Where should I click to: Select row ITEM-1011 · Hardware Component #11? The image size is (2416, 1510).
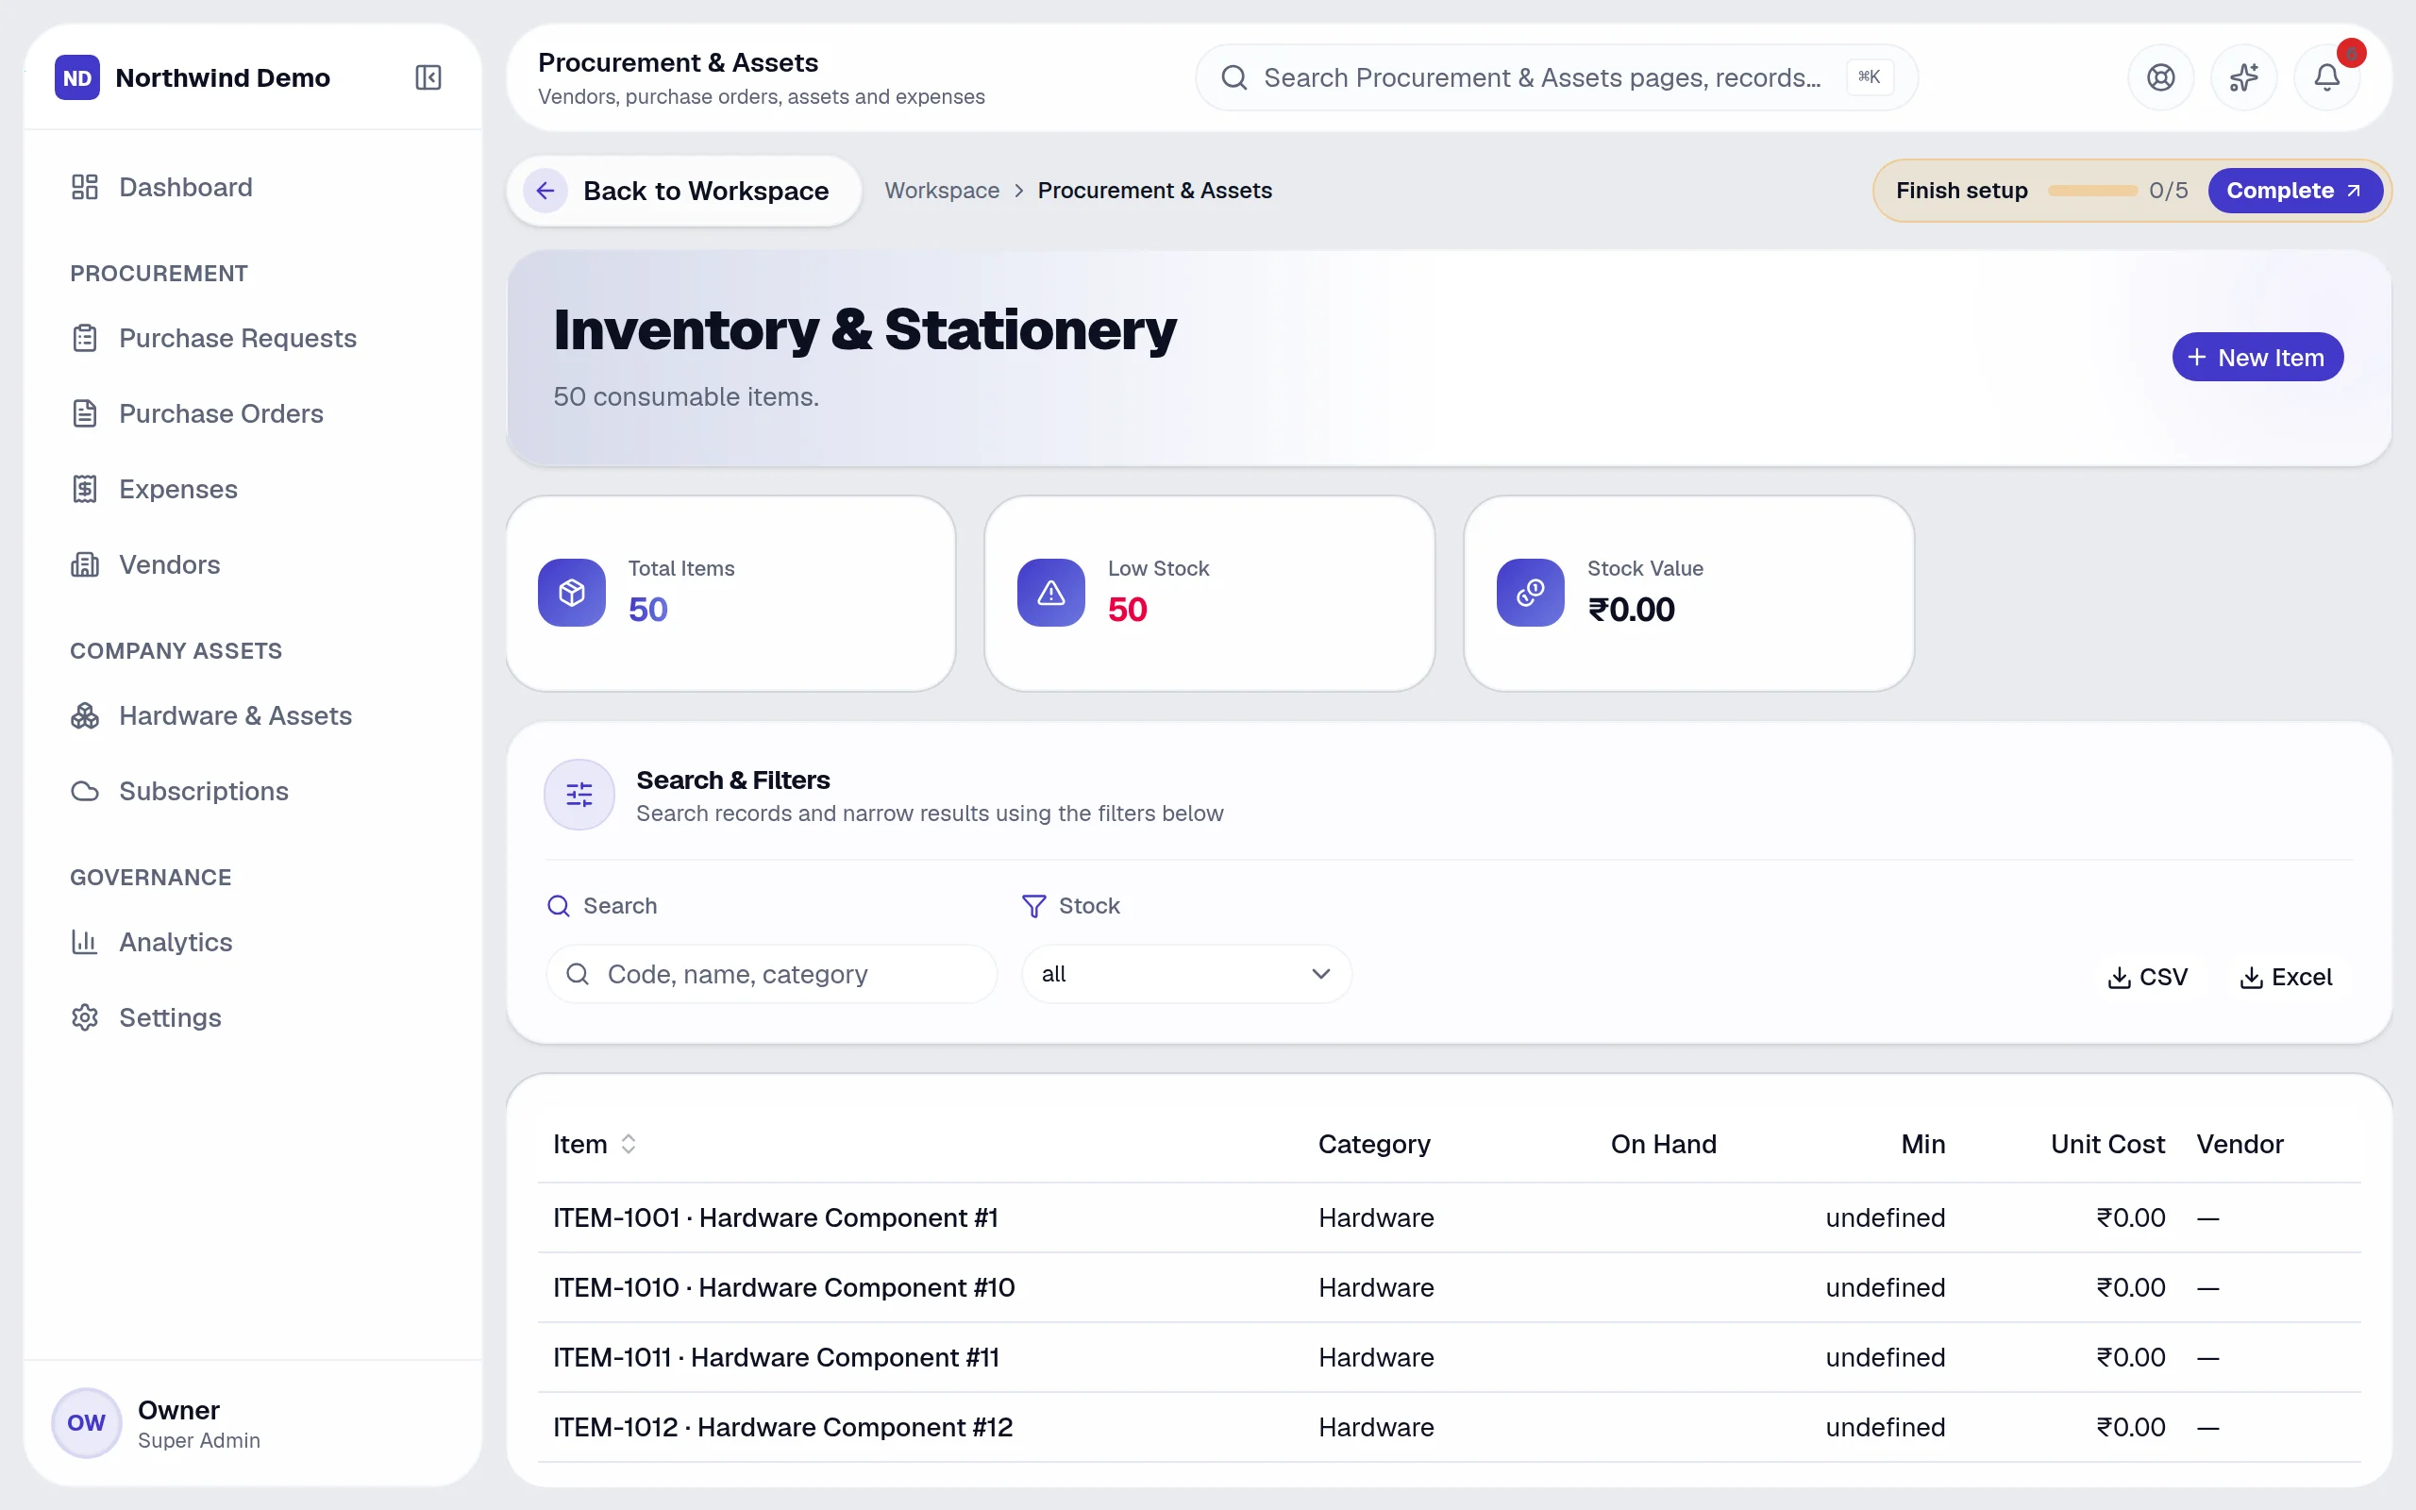click(1450, 1357)
